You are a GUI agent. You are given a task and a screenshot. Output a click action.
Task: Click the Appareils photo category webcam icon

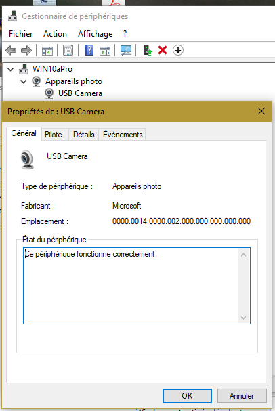[36, 81]
